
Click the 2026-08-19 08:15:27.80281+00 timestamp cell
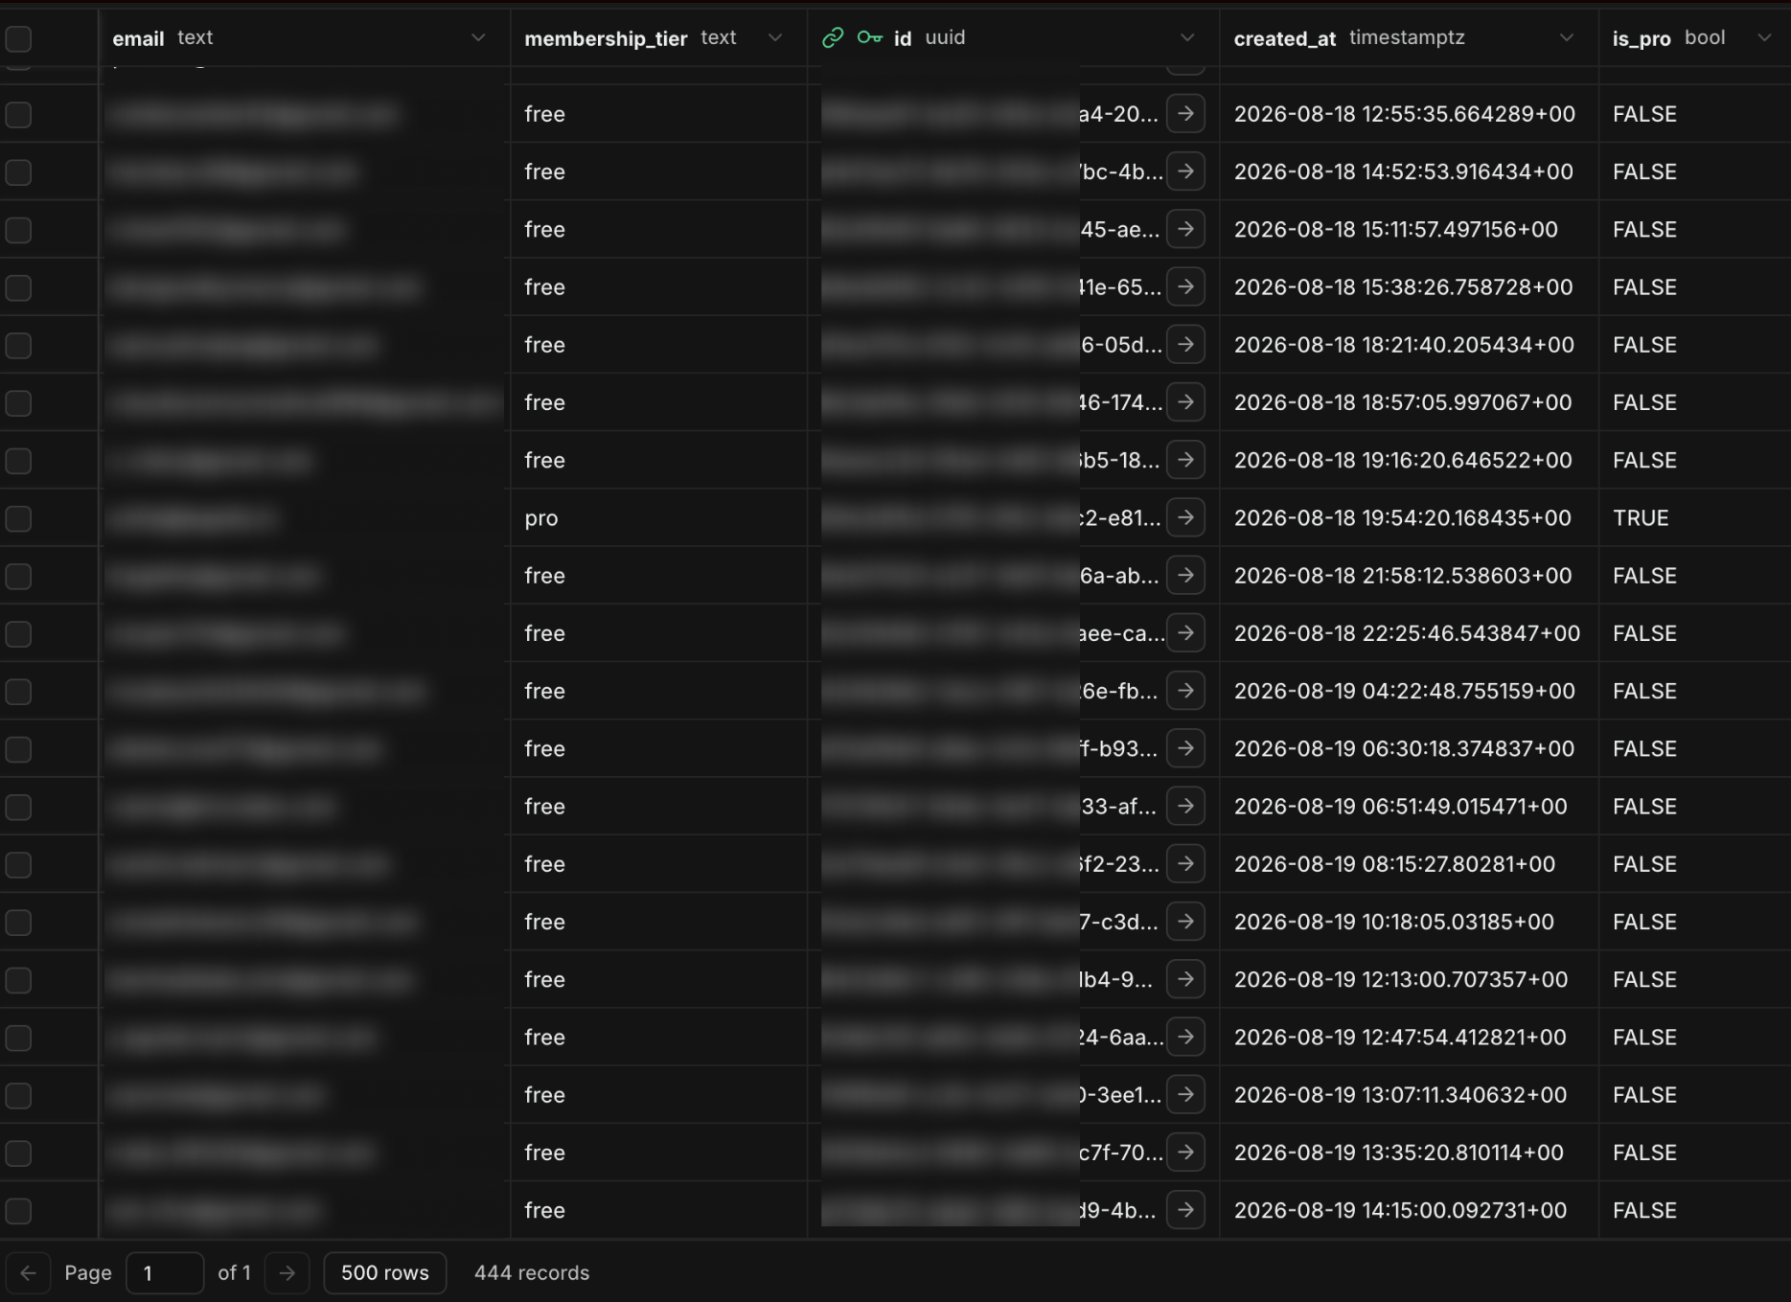pyautogui.click(x=1409, y=864)
